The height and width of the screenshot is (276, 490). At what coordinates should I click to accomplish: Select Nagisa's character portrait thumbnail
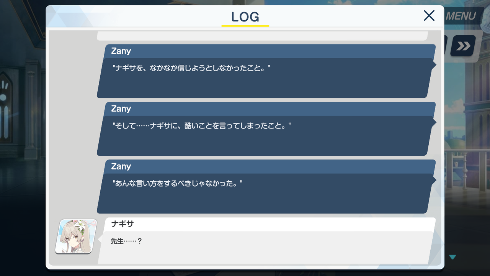pyautogui.click(x=76, y=237)
